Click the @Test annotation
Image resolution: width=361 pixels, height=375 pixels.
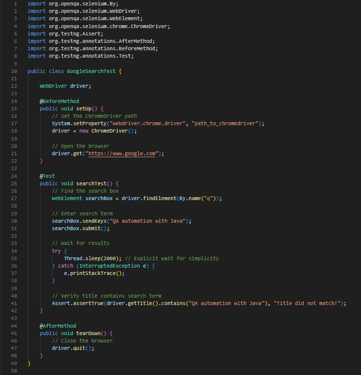[47, 176]
